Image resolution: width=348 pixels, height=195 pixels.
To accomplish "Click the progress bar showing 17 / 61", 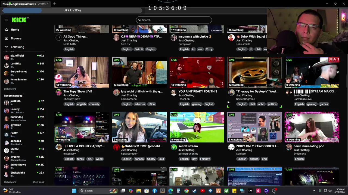I will 72,11.
